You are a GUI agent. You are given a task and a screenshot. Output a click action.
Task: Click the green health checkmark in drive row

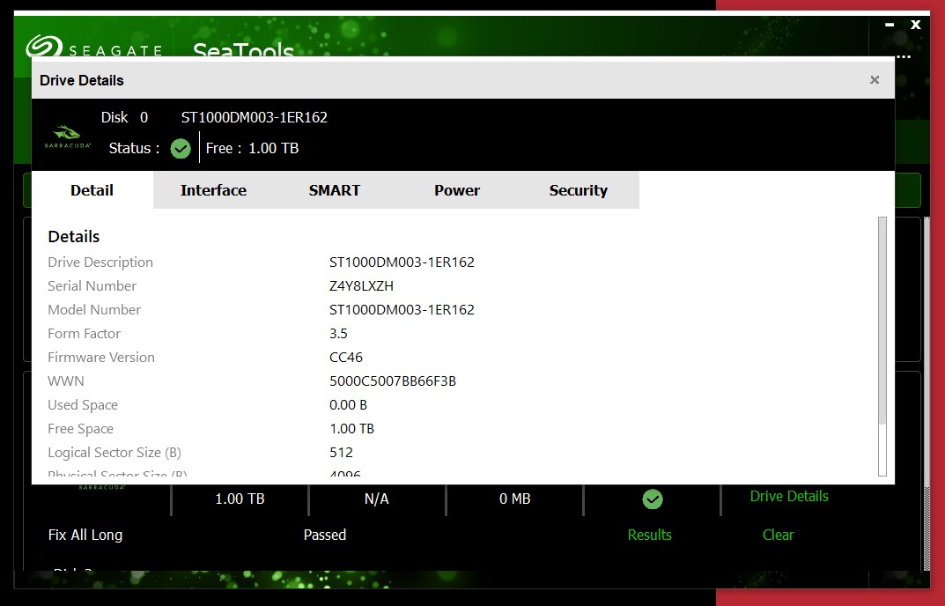652,499
